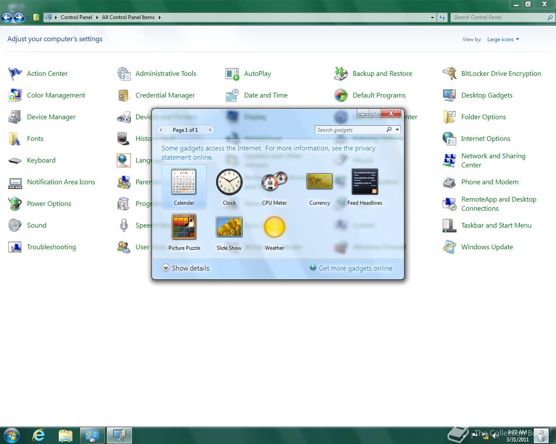Screen dimensions: 556x444
Task: Select the CPU Meter gadget
Action: 274,187
